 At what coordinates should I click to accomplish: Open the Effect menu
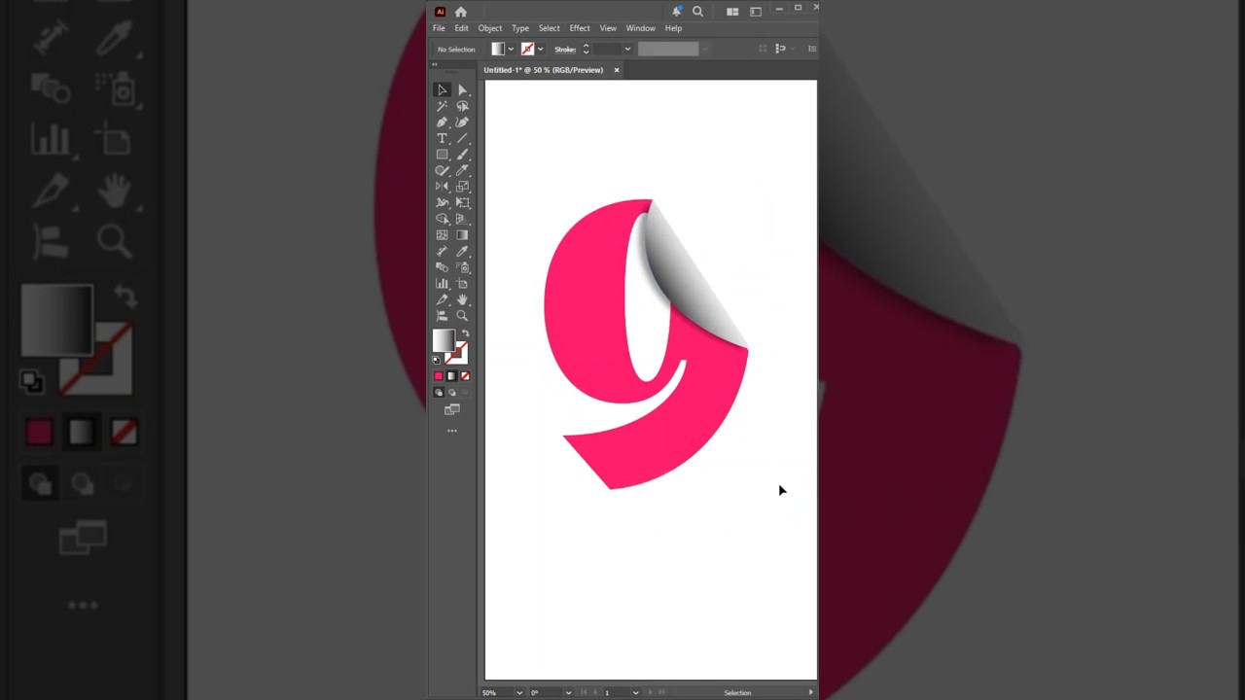tap(580, 28)
